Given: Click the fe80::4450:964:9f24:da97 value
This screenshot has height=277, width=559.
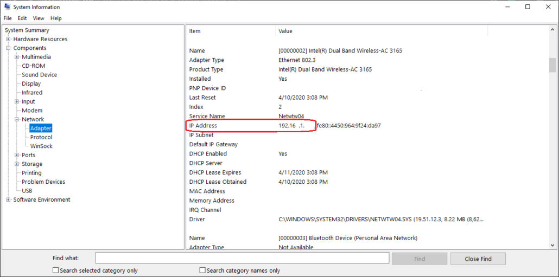Looking at the screenshot, I should [x=349, y=126].
